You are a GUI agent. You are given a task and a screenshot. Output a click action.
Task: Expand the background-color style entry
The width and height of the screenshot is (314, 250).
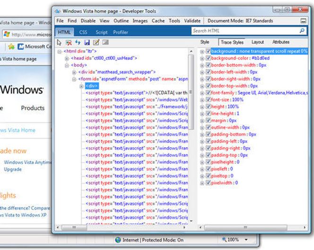click(202, 58)
